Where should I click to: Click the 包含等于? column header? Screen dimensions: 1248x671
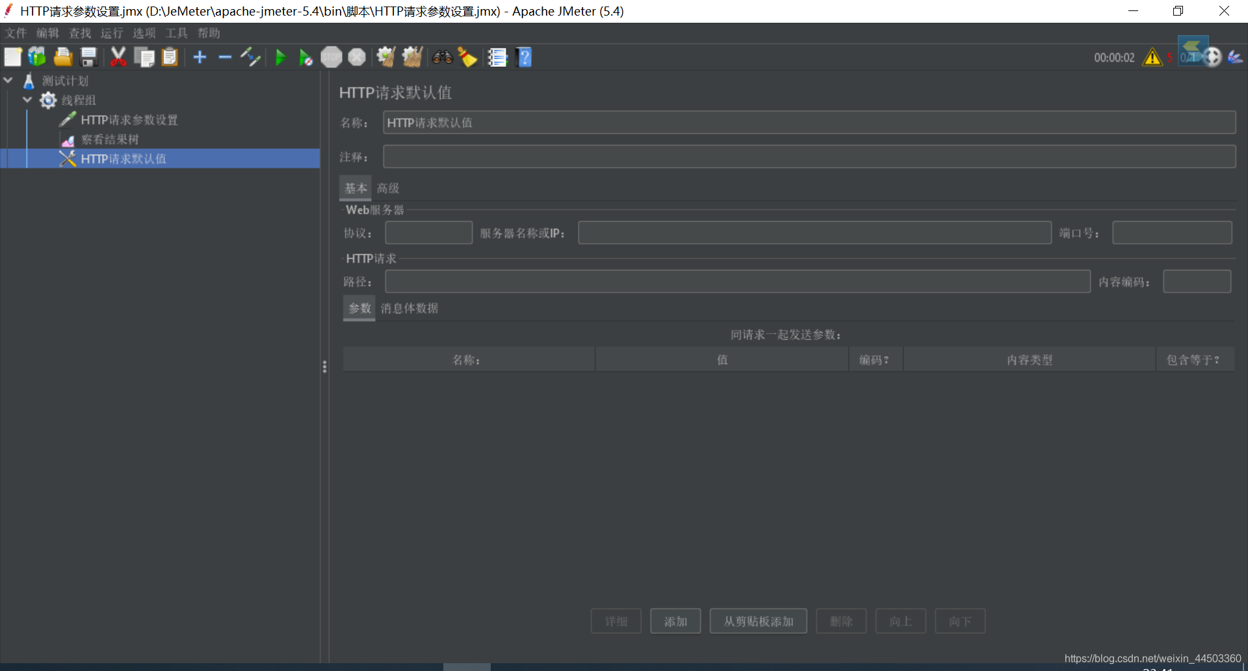pyautogui.click(x=1195, y=360)
